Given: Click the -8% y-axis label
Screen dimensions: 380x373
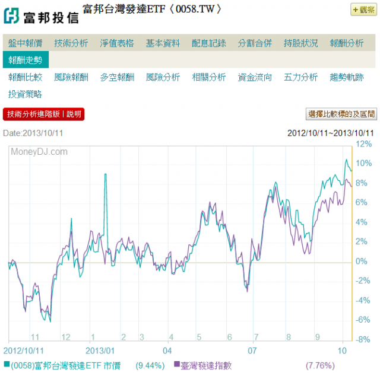Looking at the screenshot, I should click(x=363, y=340).
